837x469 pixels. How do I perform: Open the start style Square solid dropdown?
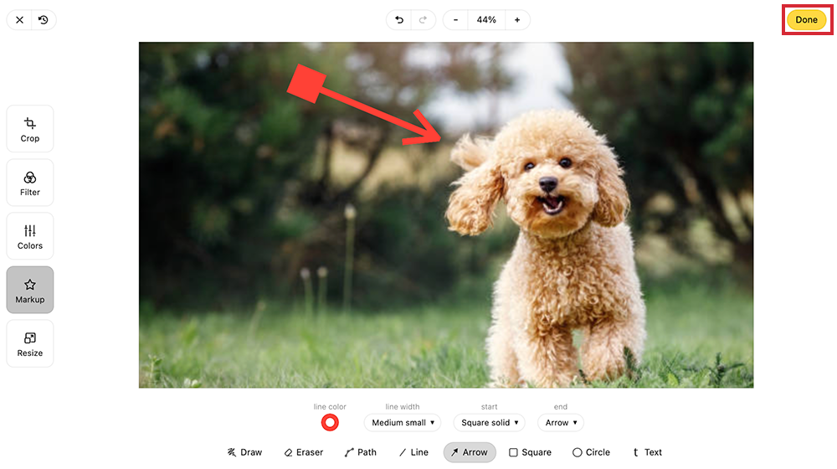[x=490, y=423]
